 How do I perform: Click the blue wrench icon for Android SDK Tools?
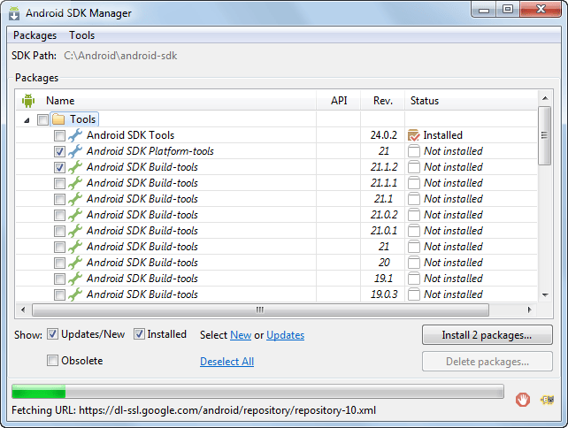pyautogui.click(x=75, y=135)
